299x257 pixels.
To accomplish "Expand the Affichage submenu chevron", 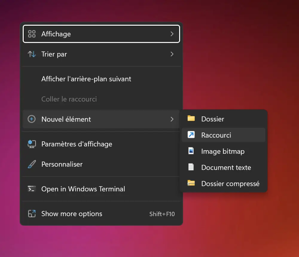I will 172,34.
